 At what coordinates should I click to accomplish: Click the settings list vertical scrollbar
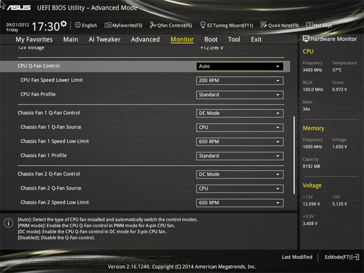tap(294, 155)
